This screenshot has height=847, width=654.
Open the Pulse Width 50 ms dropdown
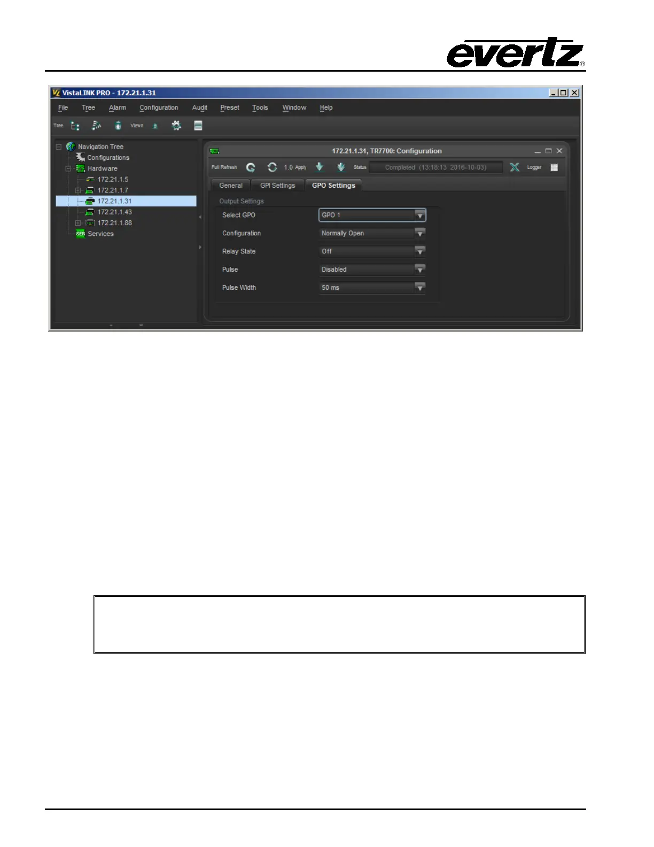(x=372, y=288)
